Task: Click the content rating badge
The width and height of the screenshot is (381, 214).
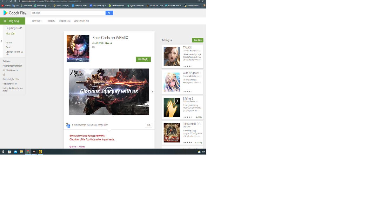Action: click(x=94, y=47)
